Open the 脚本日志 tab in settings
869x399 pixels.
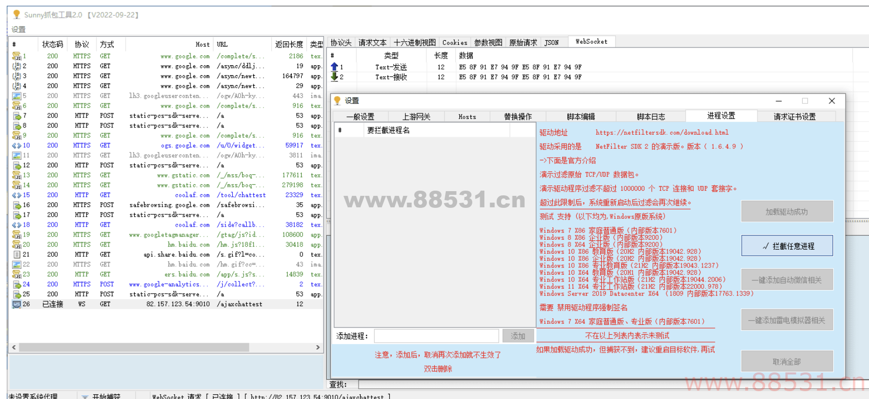pyautogui.click(x=651, y=116)
